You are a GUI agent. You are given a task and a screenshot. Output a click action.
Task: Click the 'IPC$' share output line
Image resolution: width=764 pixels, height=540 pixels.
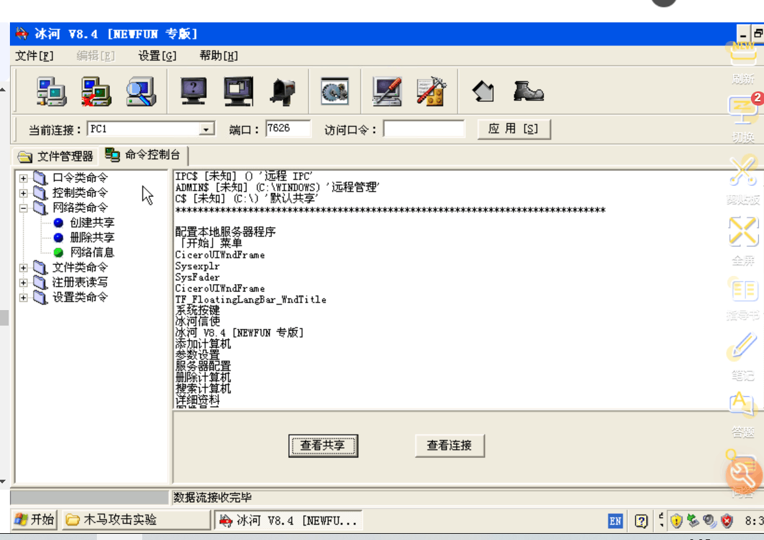[245, 176]
